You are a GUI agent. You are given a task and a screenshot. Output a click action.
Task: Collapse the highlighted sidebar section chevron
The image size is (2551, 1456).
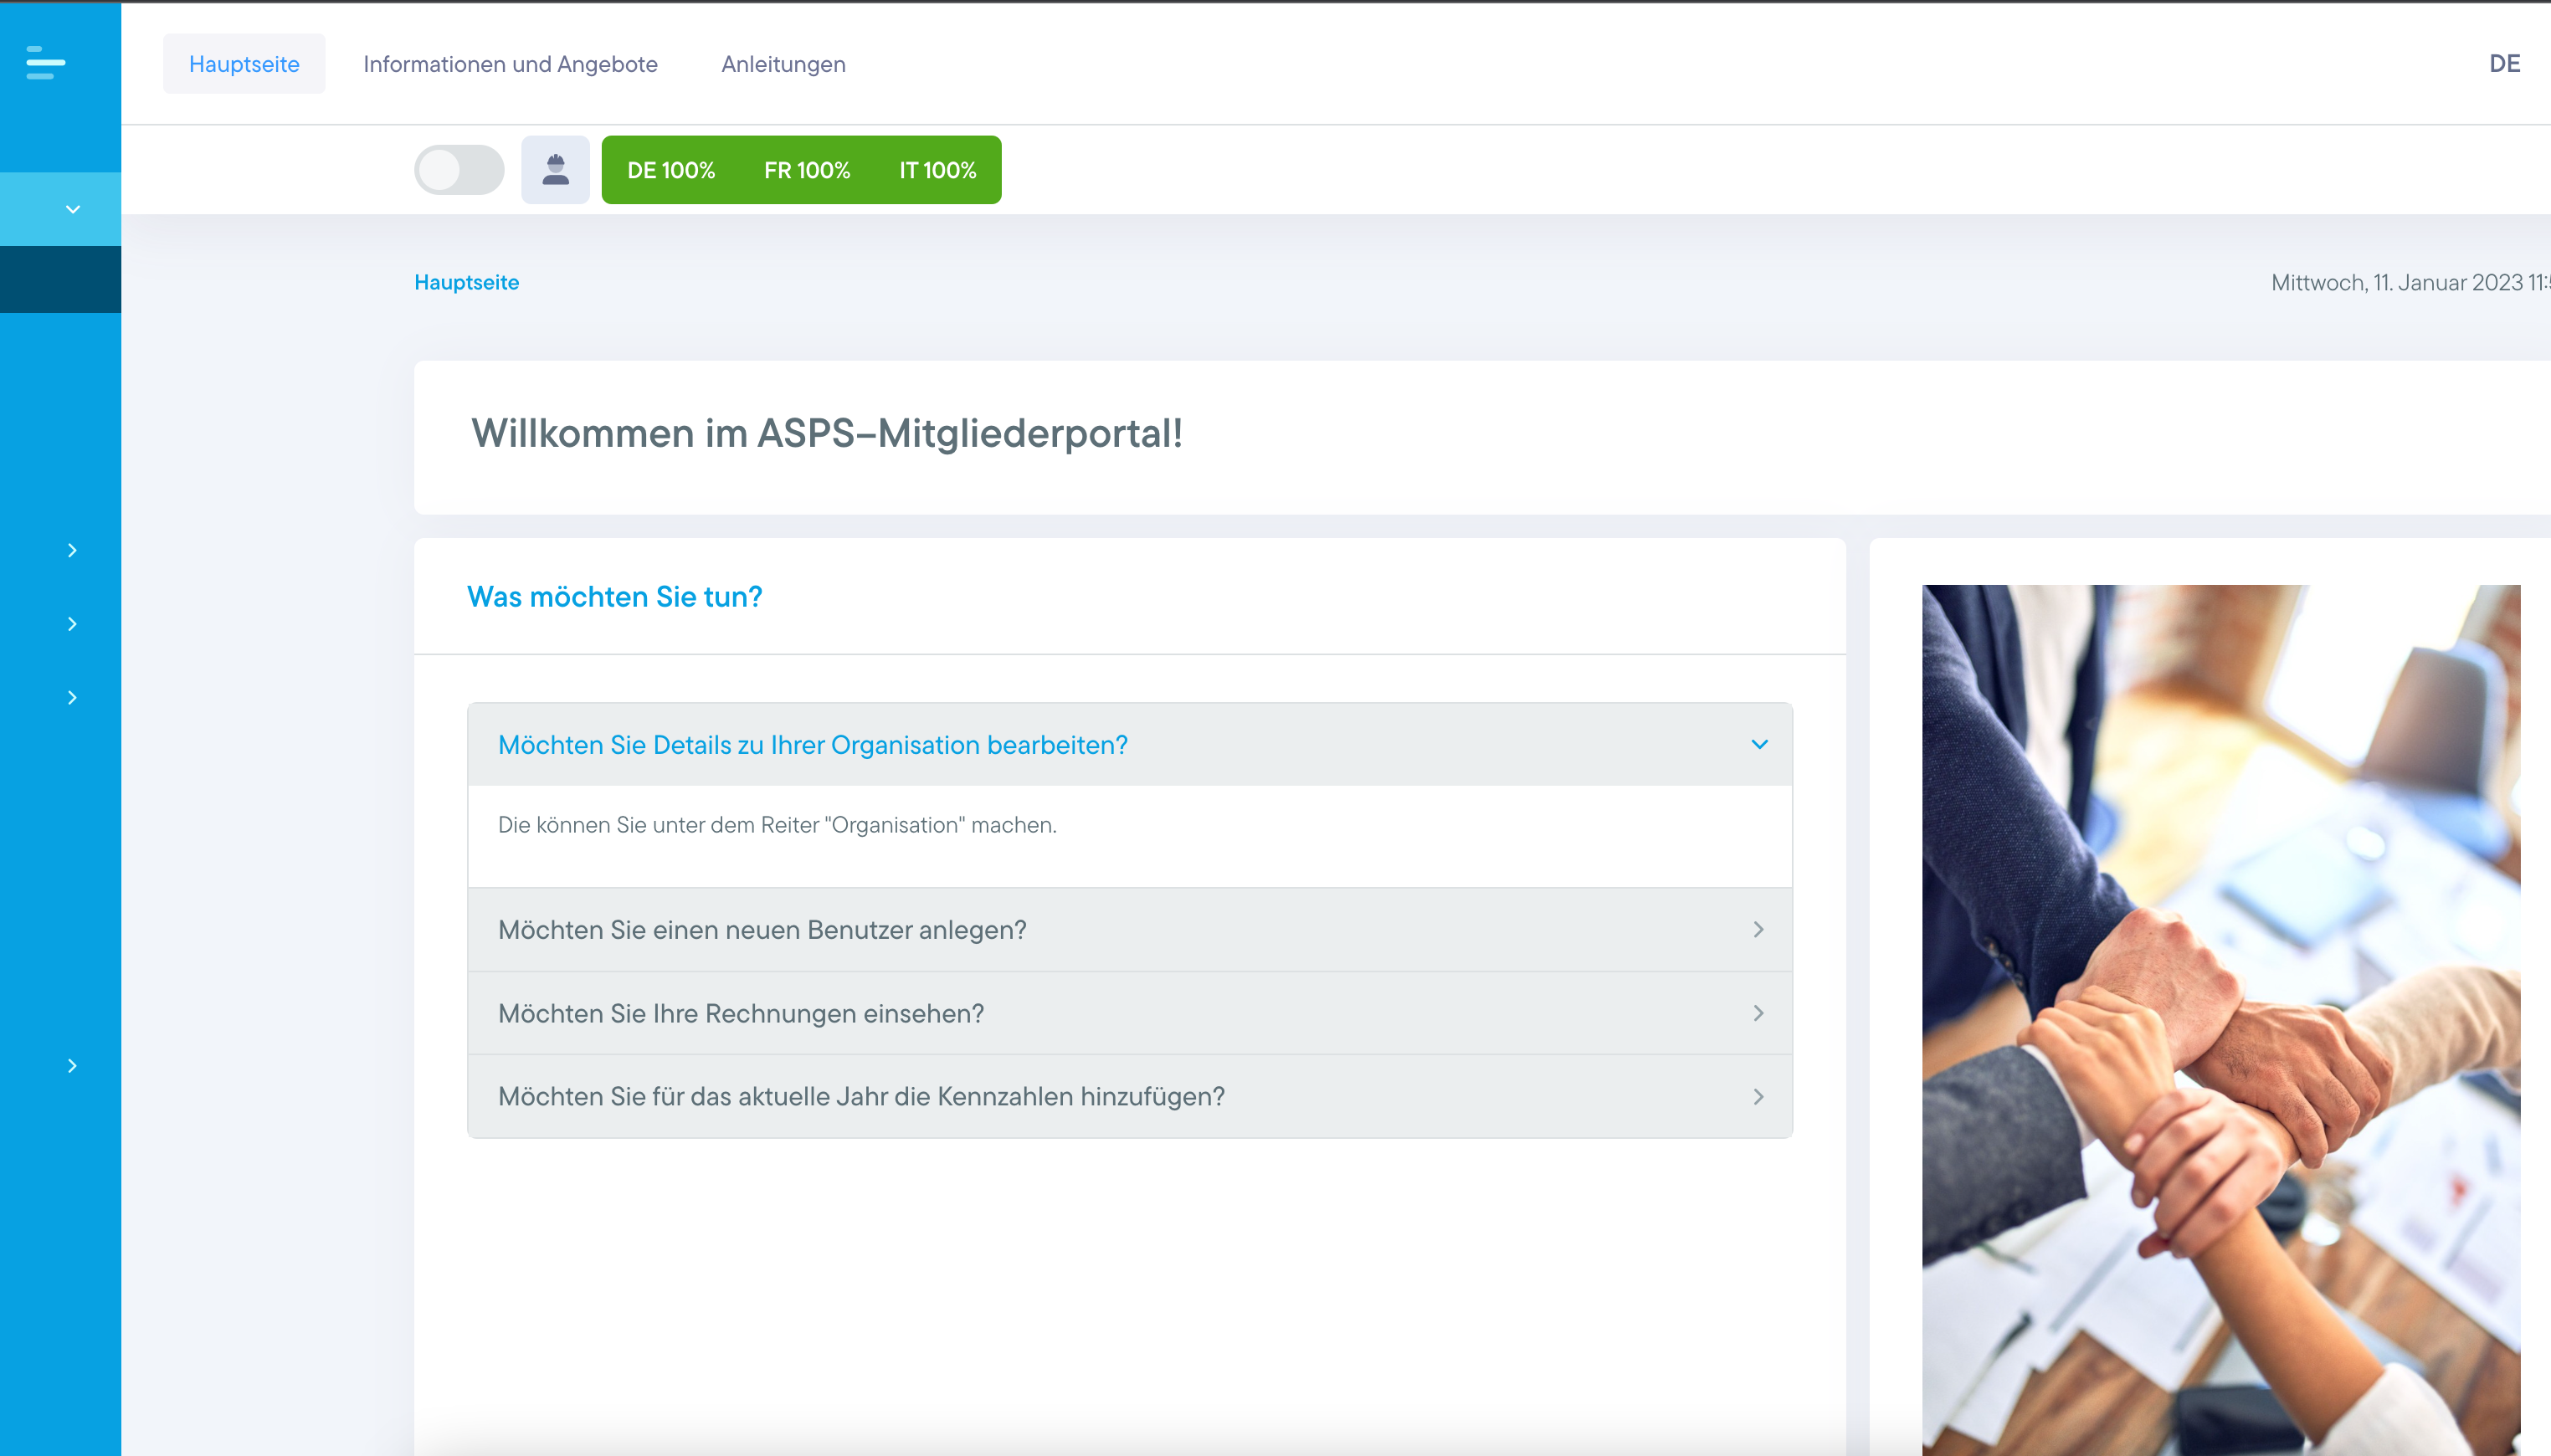click(x=72, y=209)
